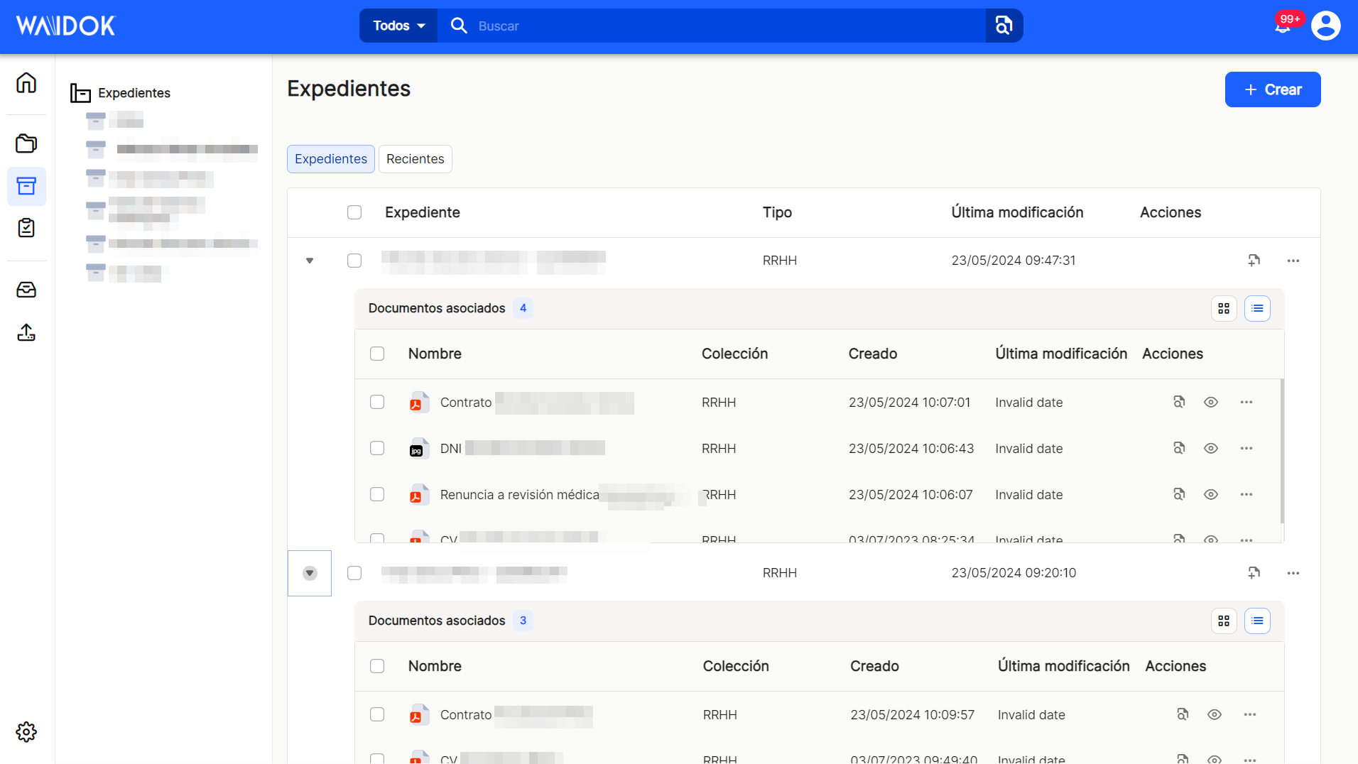Open the inbox tray sidebar icon

26,290
